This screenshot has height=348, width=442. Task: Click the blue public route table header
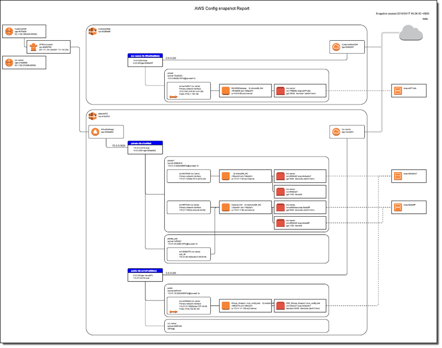[x=145, y=271]
